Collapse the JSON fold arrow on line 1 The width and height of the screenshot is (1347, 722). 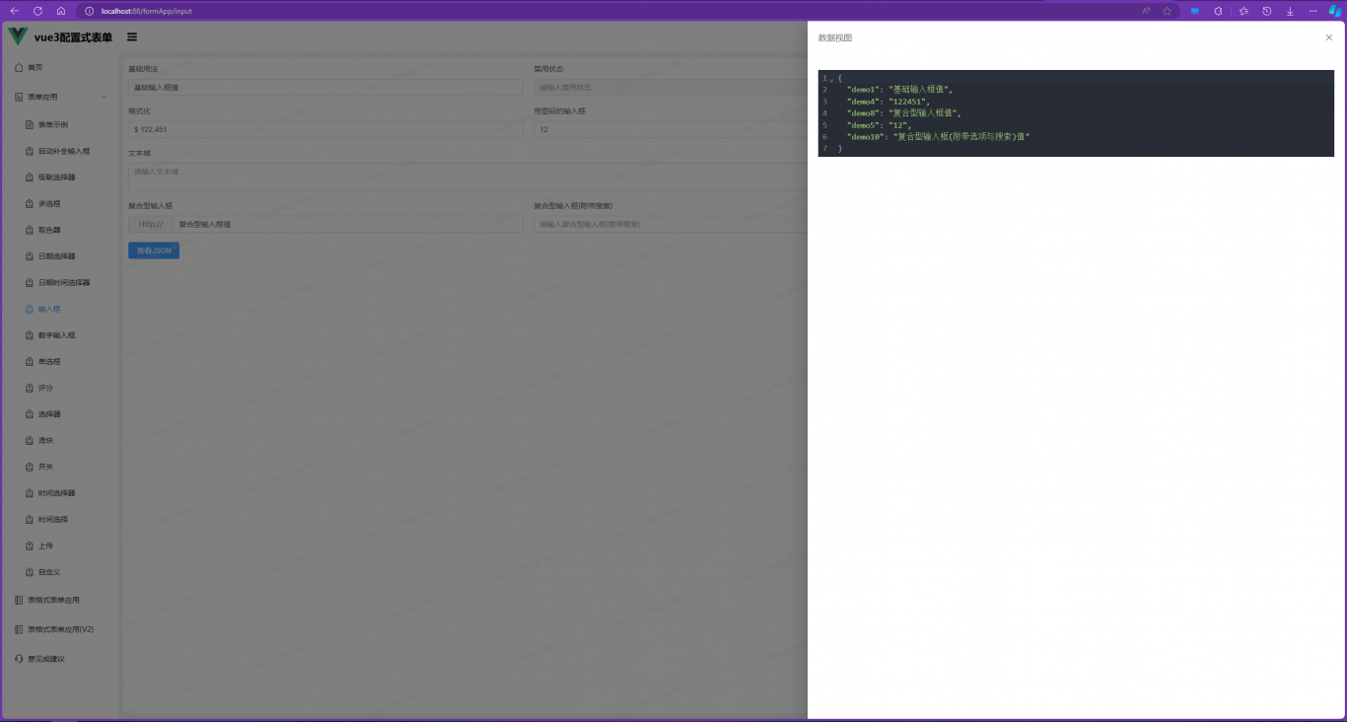tap(831, 79)
